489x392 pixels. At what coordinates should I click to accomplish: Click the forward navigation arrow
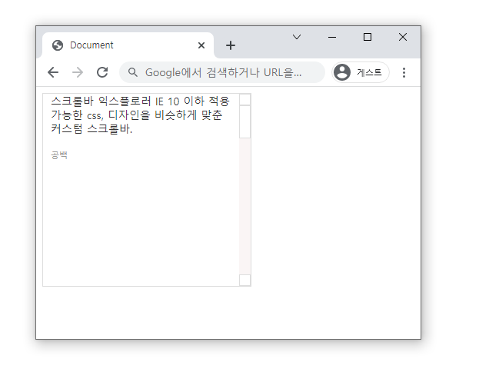(78, 72)
